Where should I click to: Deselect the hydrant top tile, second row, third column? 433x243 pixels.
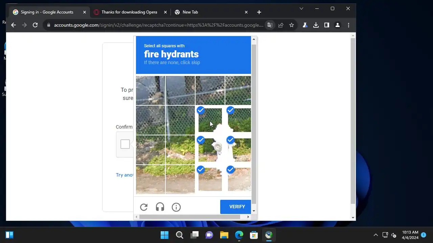pyautogui.click(x=210, y=120)
